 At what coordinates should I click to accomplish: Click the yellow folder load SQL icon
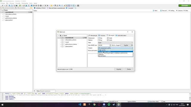(52, 6)
